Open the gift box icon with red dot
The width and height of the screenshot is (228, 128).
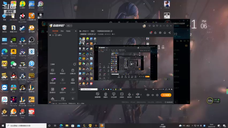[151, 33]
